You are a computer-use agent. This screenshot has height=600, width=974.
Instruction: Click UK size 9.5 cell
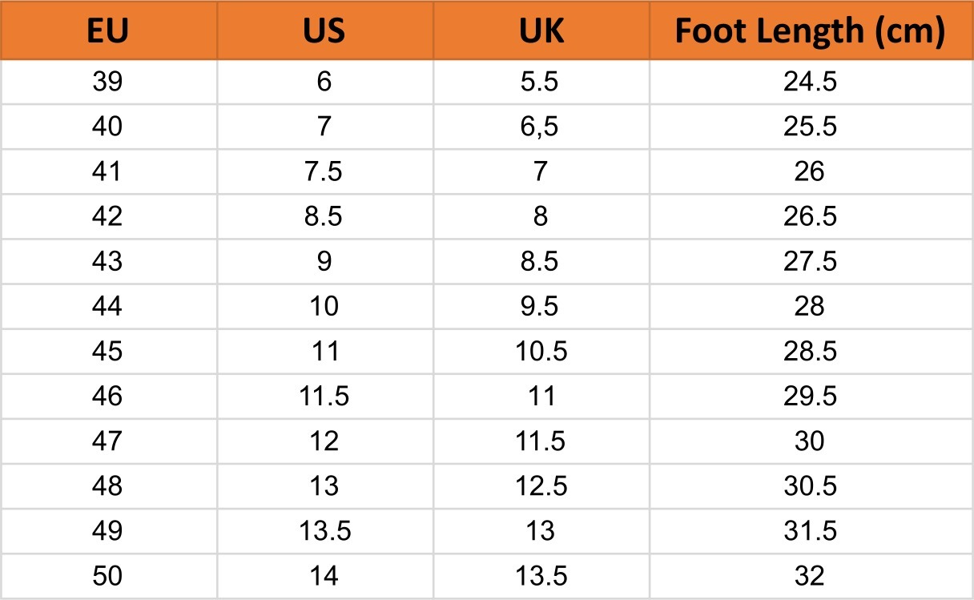click(x=541, y=306)
